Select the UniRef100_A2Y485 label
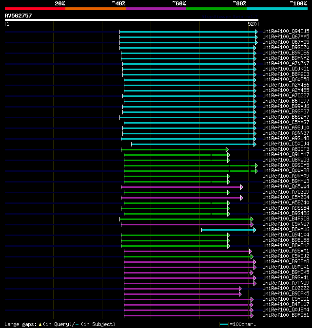Viewport: 312px width, 328px height. coord(286,91)
